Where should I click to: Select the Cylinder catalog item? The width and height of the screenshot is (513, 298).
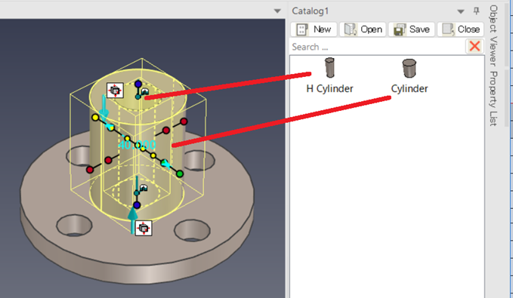(x=409, y=76)
